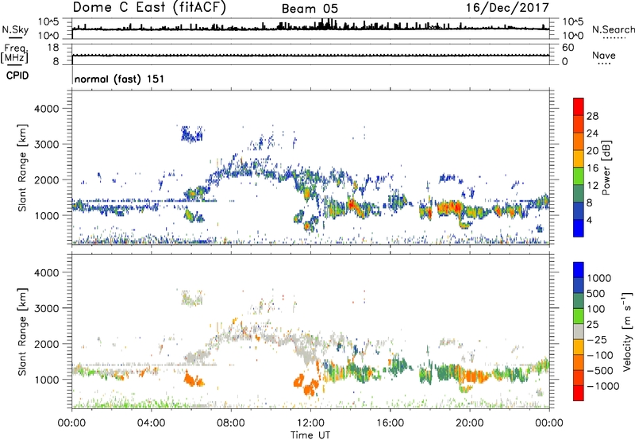Click the Velocity colorbar label "-1000"
The width and height of the screenshot is (635, 440).
coord(603,386)
